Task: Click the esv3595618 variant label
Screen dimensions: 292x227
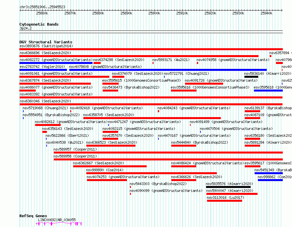Action: click(x=273, y=87)
